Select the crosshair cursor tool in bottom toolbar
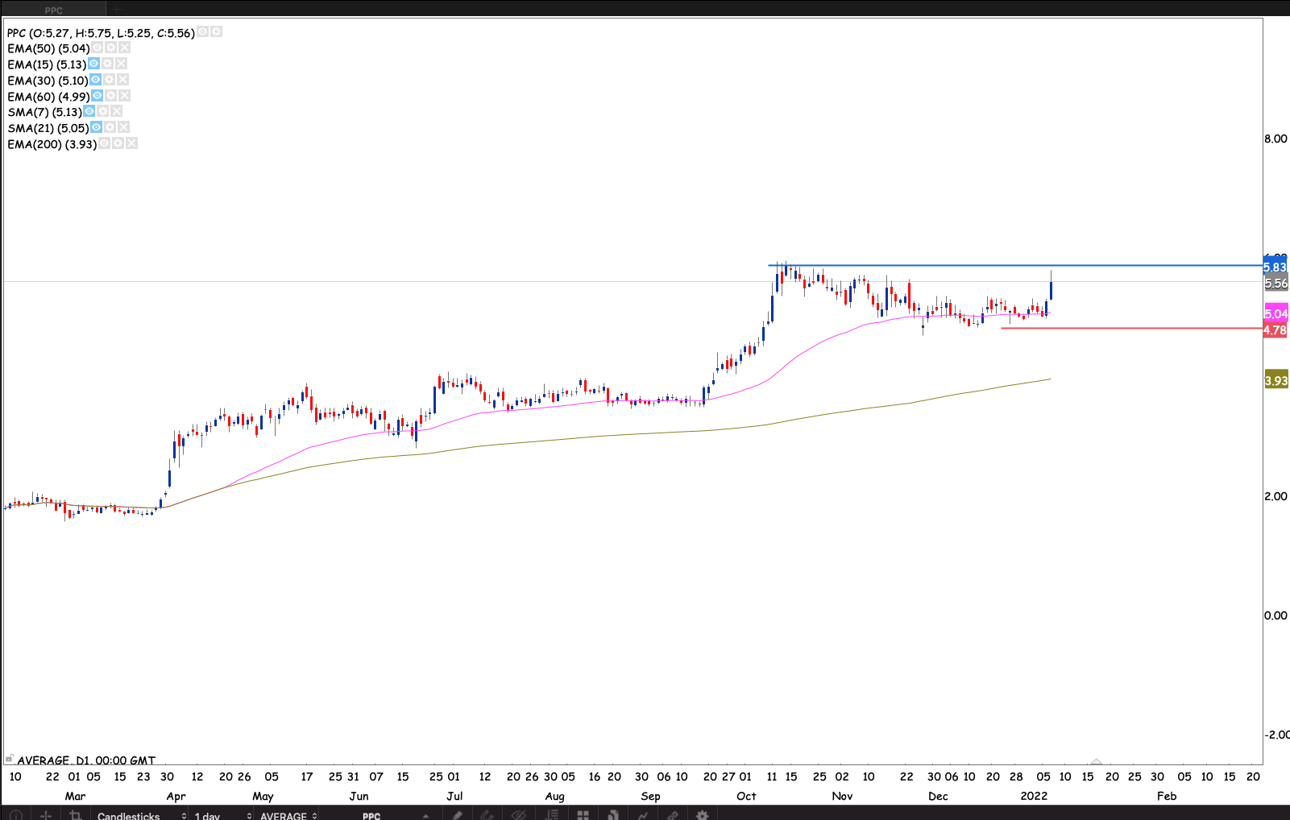The height and width of the screenshot is (820, 1290). pos(46,814)
